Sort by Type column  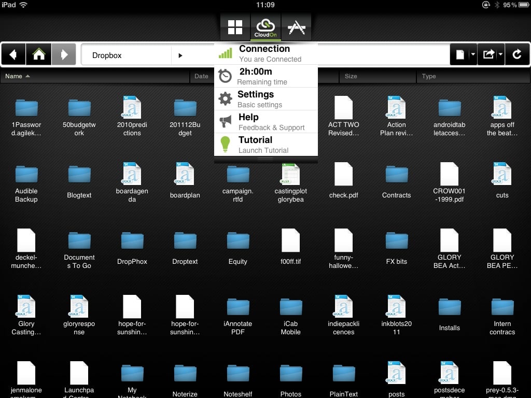473,76
